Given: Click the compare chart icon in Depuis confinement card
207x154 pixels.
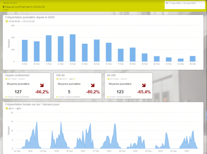Looking at the screenshot, I should pyautogui.click(x=6, y=97).
